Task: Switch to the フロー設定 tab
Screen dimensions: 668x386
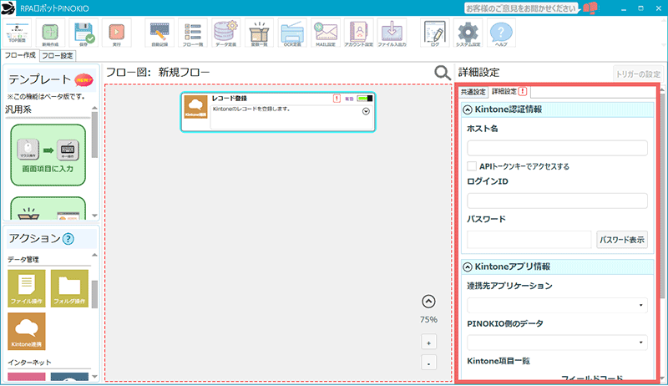Action: click(x=58, y=56)
